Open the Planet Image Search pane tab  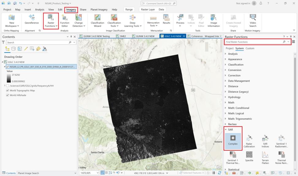coord(28,173)
